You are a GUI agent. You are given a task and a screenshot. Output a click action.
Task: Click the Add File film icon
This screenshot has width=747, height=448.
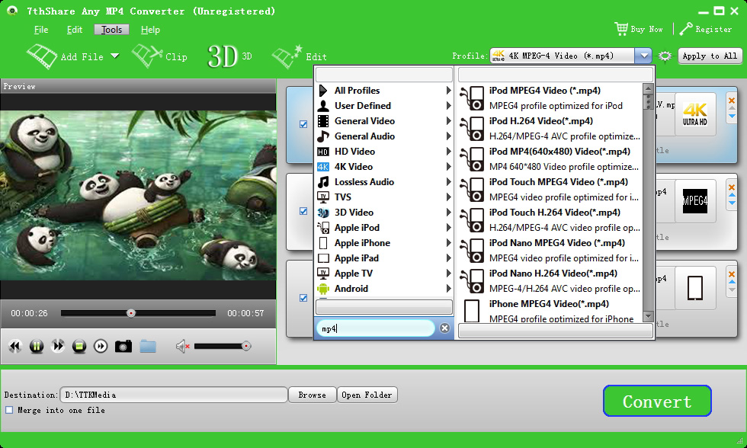point(42,56)
